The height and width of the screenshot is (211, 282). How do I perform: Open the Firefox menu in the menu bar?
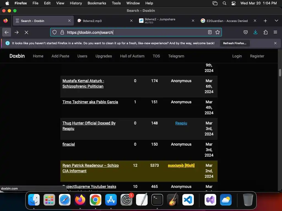(21, 3)
